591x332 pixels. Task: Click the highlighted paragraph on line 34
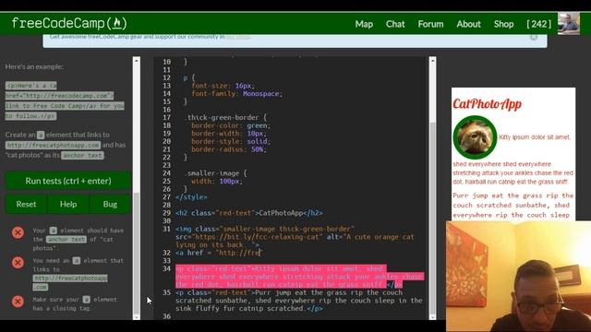coord(299,277)
